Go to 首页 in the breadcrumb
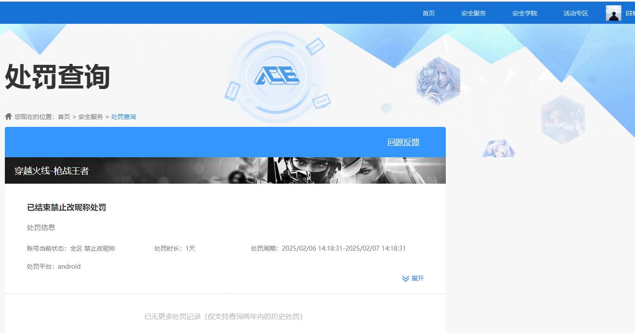 point(64,117)
